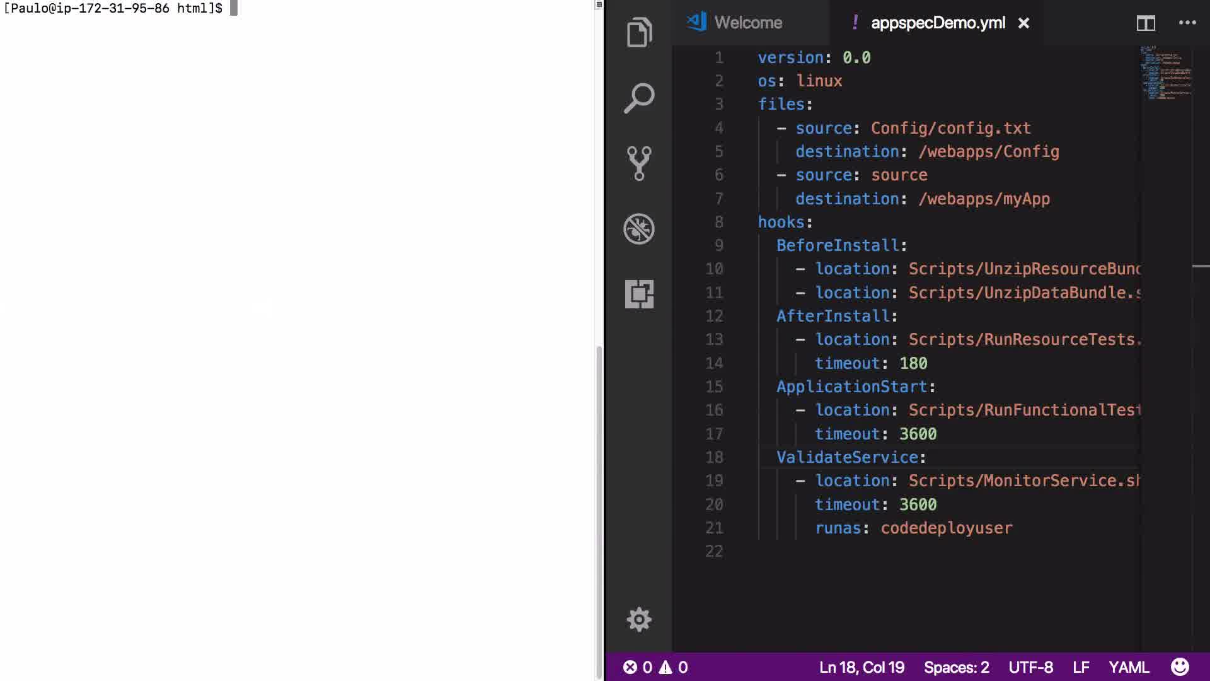This screenshot has width=1210, height=681.
Task: Change the UTF-8 file encoding
Action: 1030,667
